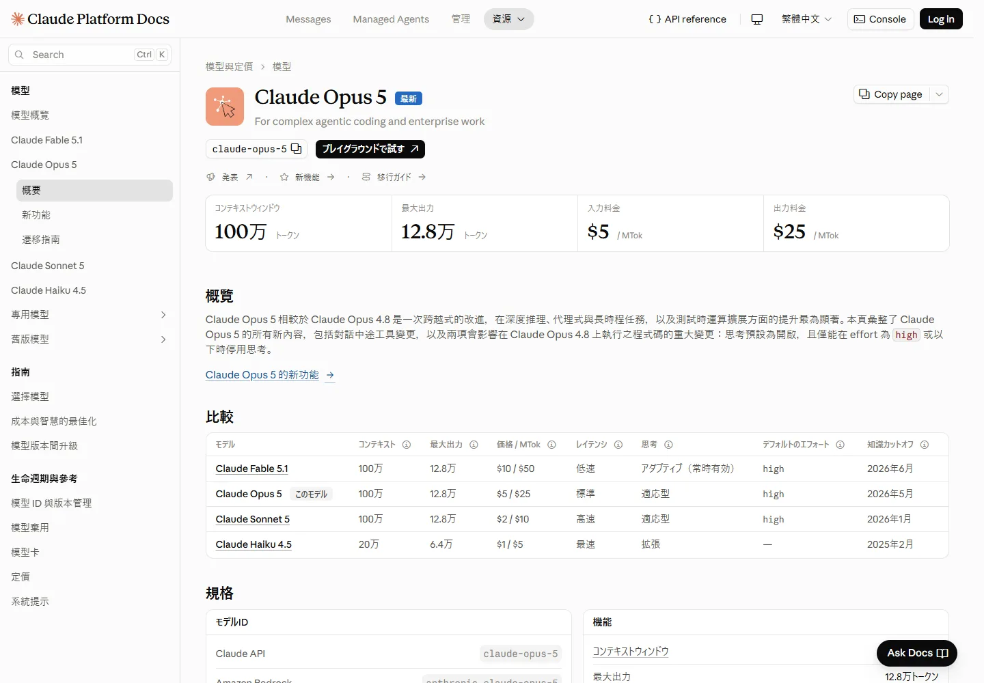Image resolution: width=984 pixels, height=683 pixels.
Task: Click the $2 / $10 price cell
Action: click(x=513, y=519)
